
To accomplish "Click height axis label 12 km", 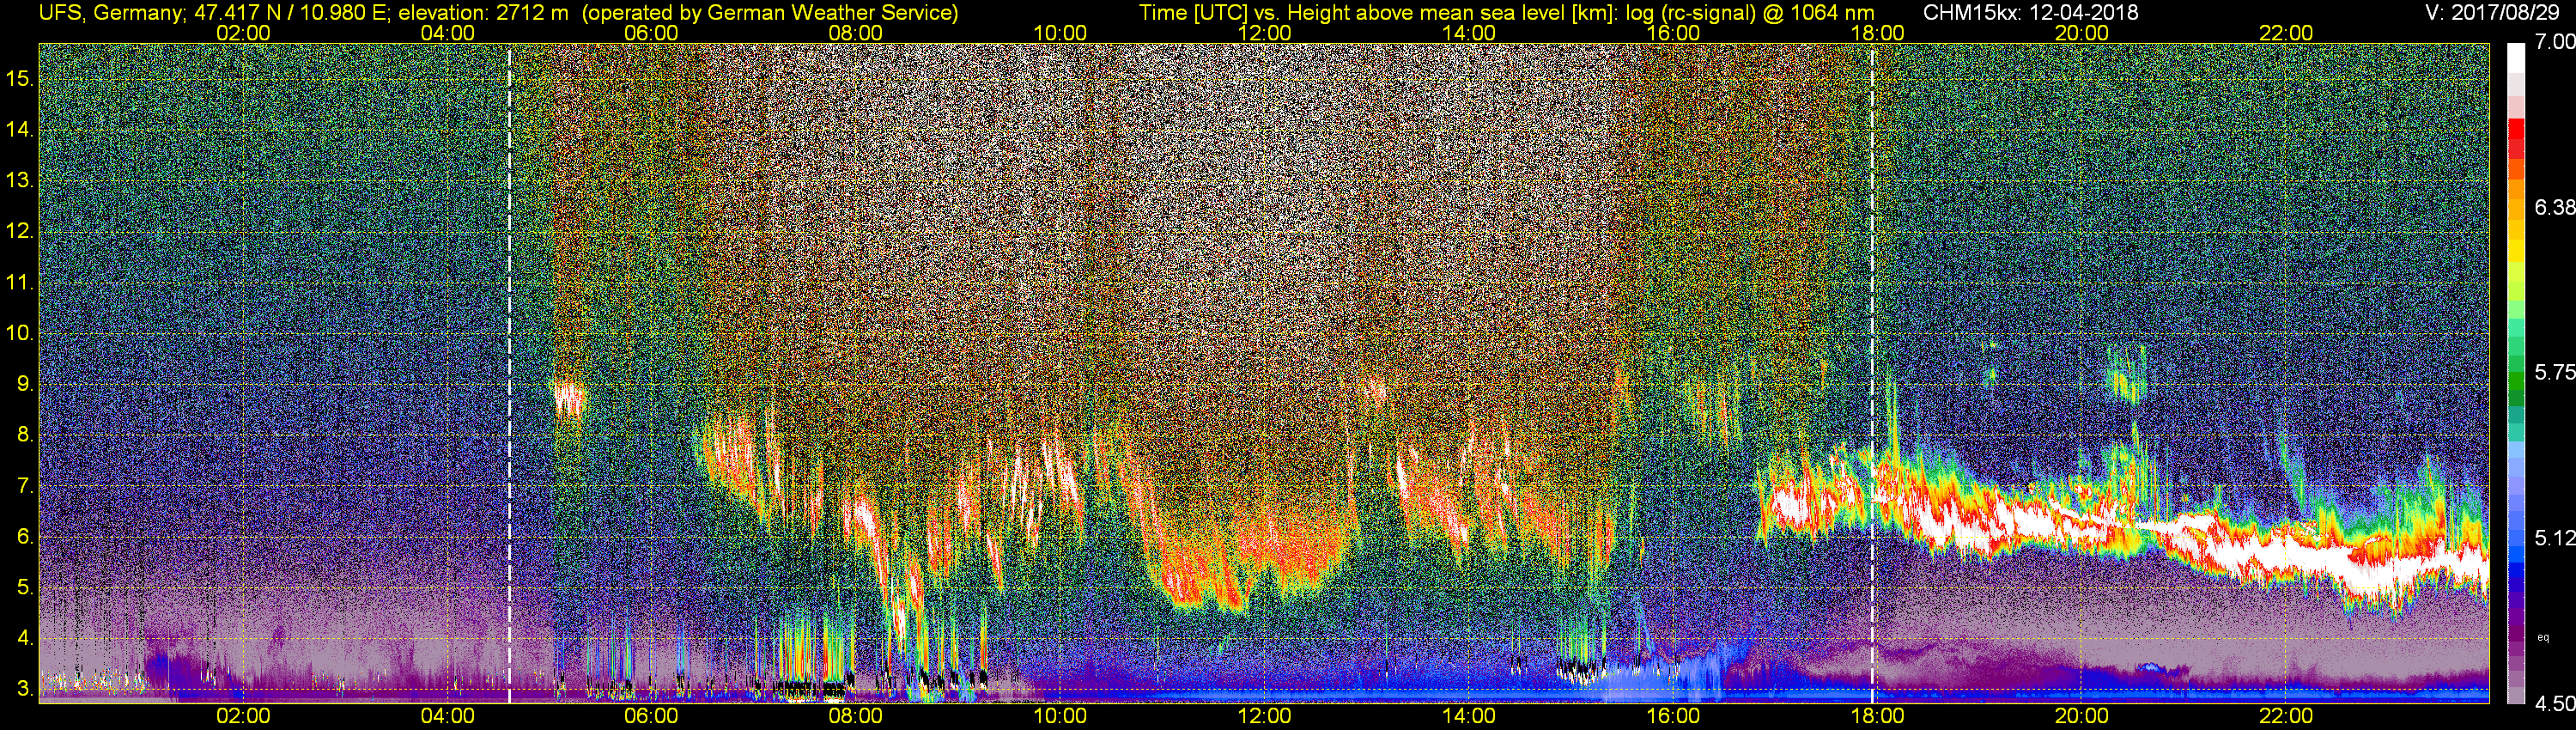I will coord(19,231).
